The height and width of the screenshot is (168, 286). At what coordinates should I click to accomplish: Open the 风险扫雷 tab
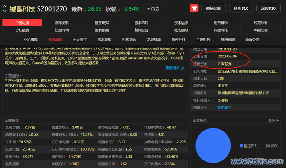click(x=261, y=30)
